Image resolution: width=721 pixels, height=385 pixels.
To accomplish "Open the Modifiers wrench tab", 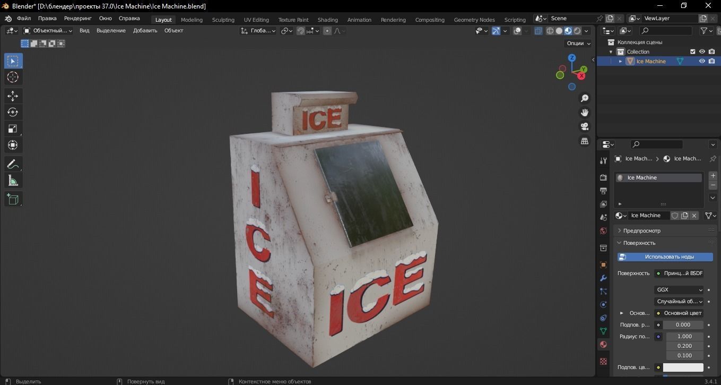I will 603,278.
